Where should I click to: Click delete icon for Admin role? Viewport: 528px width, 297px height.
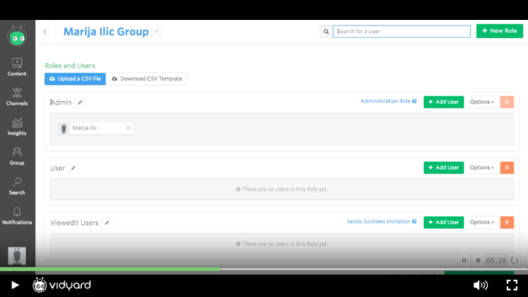point(507,102)
